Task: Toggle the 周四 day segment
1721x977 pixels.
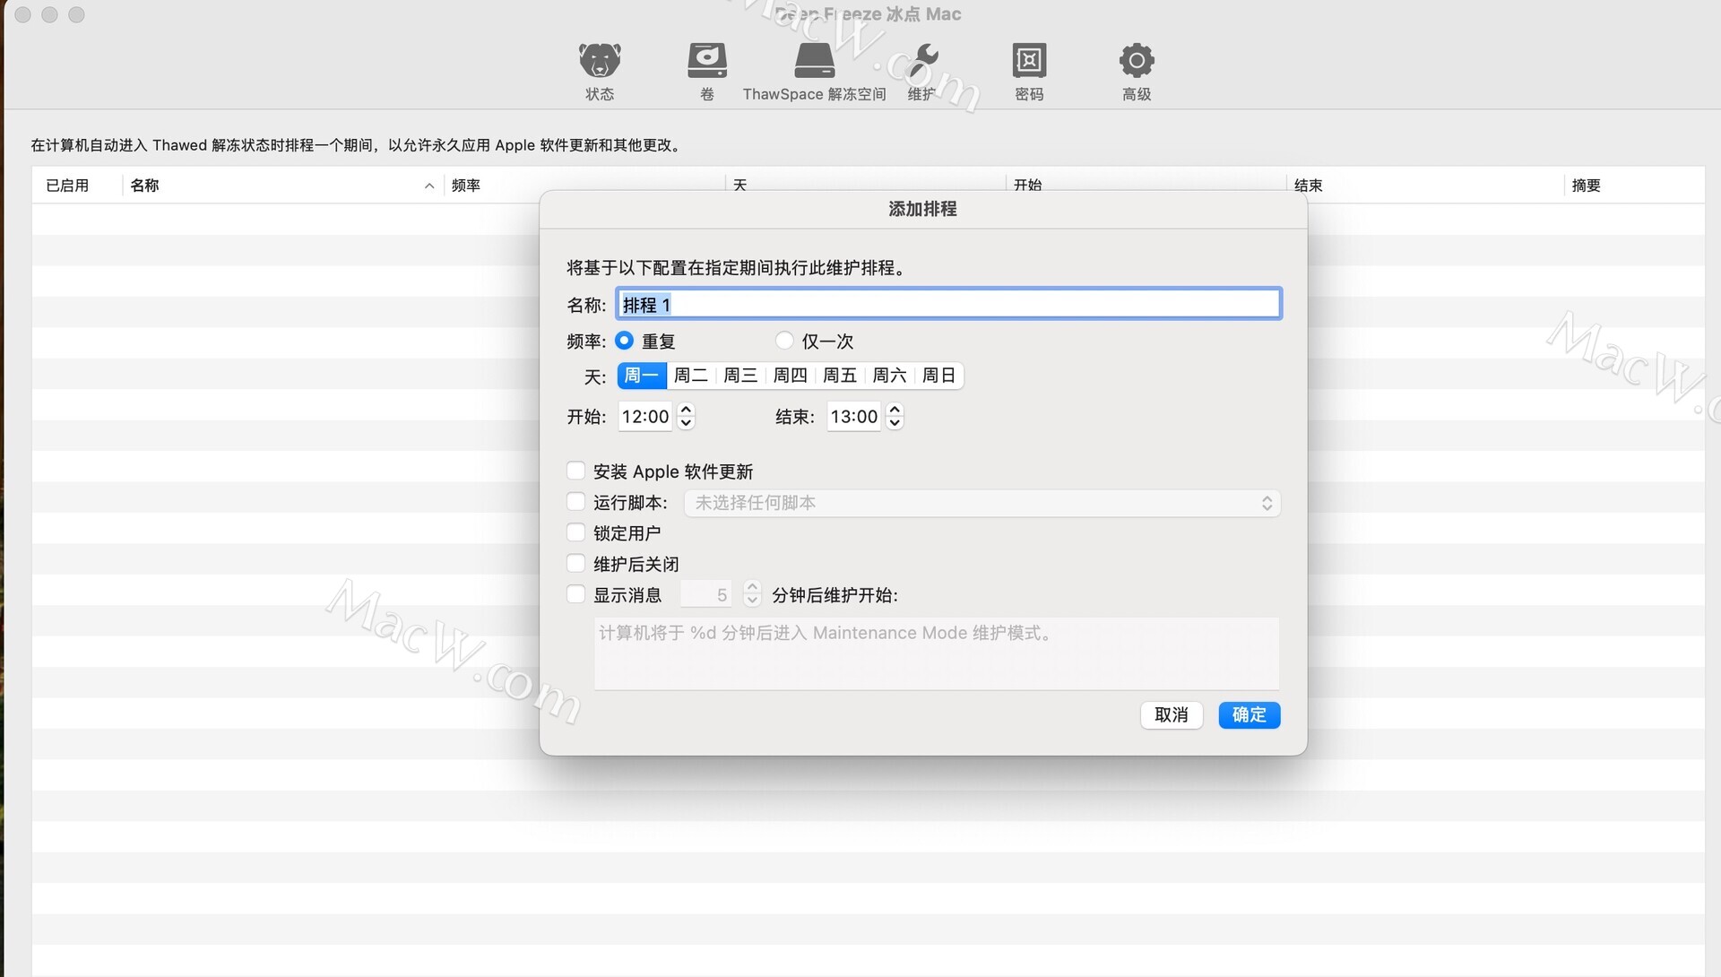Action: (x=791, y=376)
